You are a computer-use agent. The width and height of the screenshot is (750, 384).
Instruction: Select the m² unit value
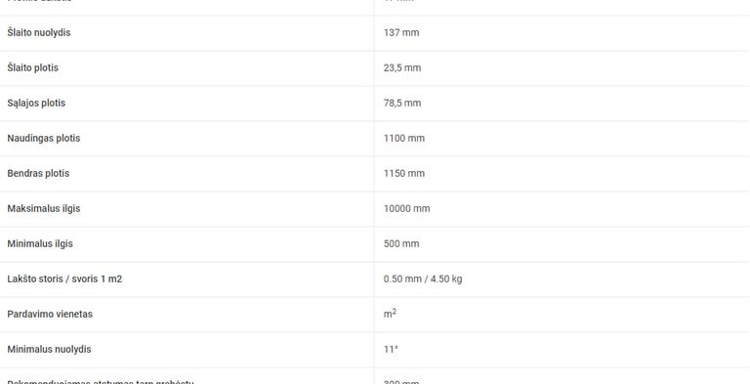coord(390,314)
